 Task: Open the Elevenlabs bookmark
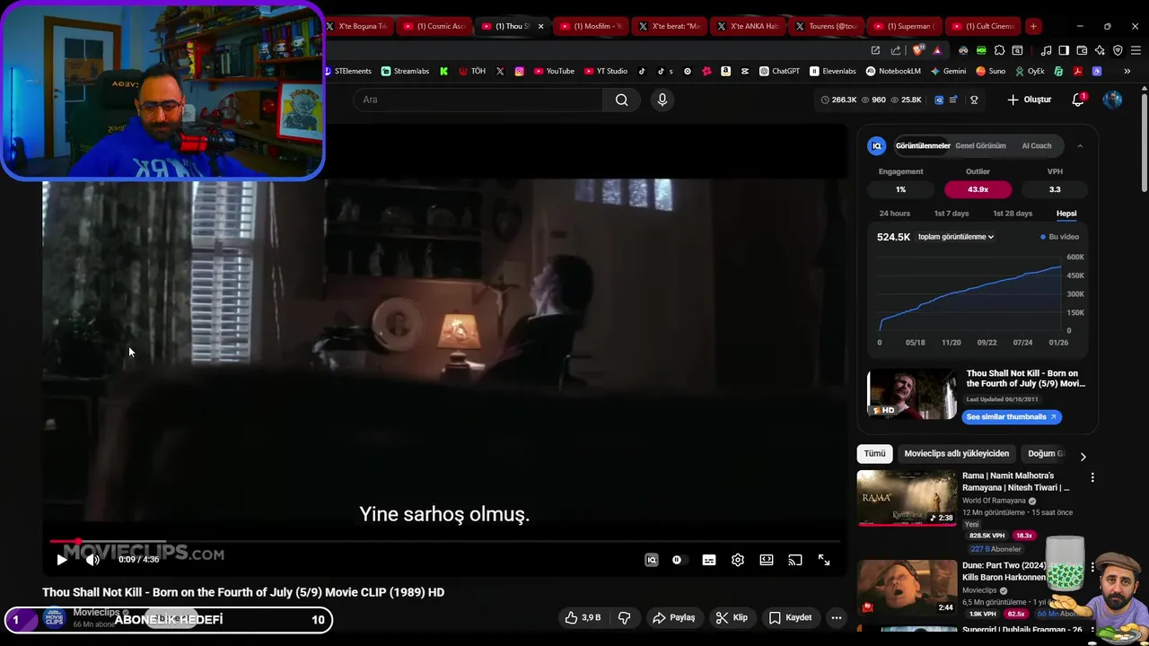833,71
